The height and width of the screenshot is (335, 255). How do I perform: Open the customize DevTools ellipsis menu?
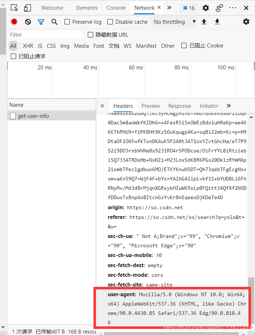(x=233, y=8)
